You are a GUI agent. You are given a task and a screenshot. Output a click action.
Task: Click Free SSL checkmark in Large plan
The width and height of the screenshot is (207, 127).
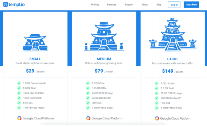(157, 103)
